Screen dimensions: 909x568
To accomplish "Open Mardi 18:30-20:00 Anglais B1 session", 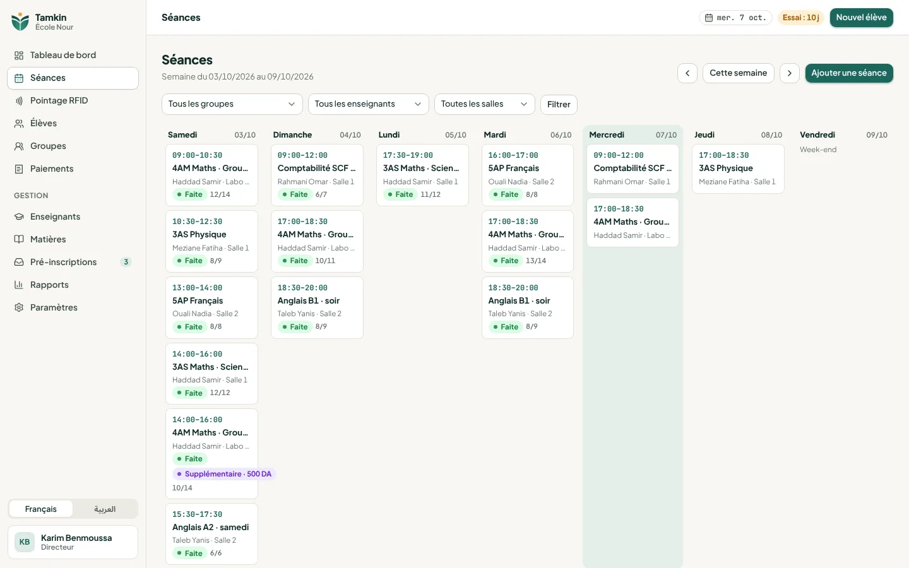I will 528,307.
